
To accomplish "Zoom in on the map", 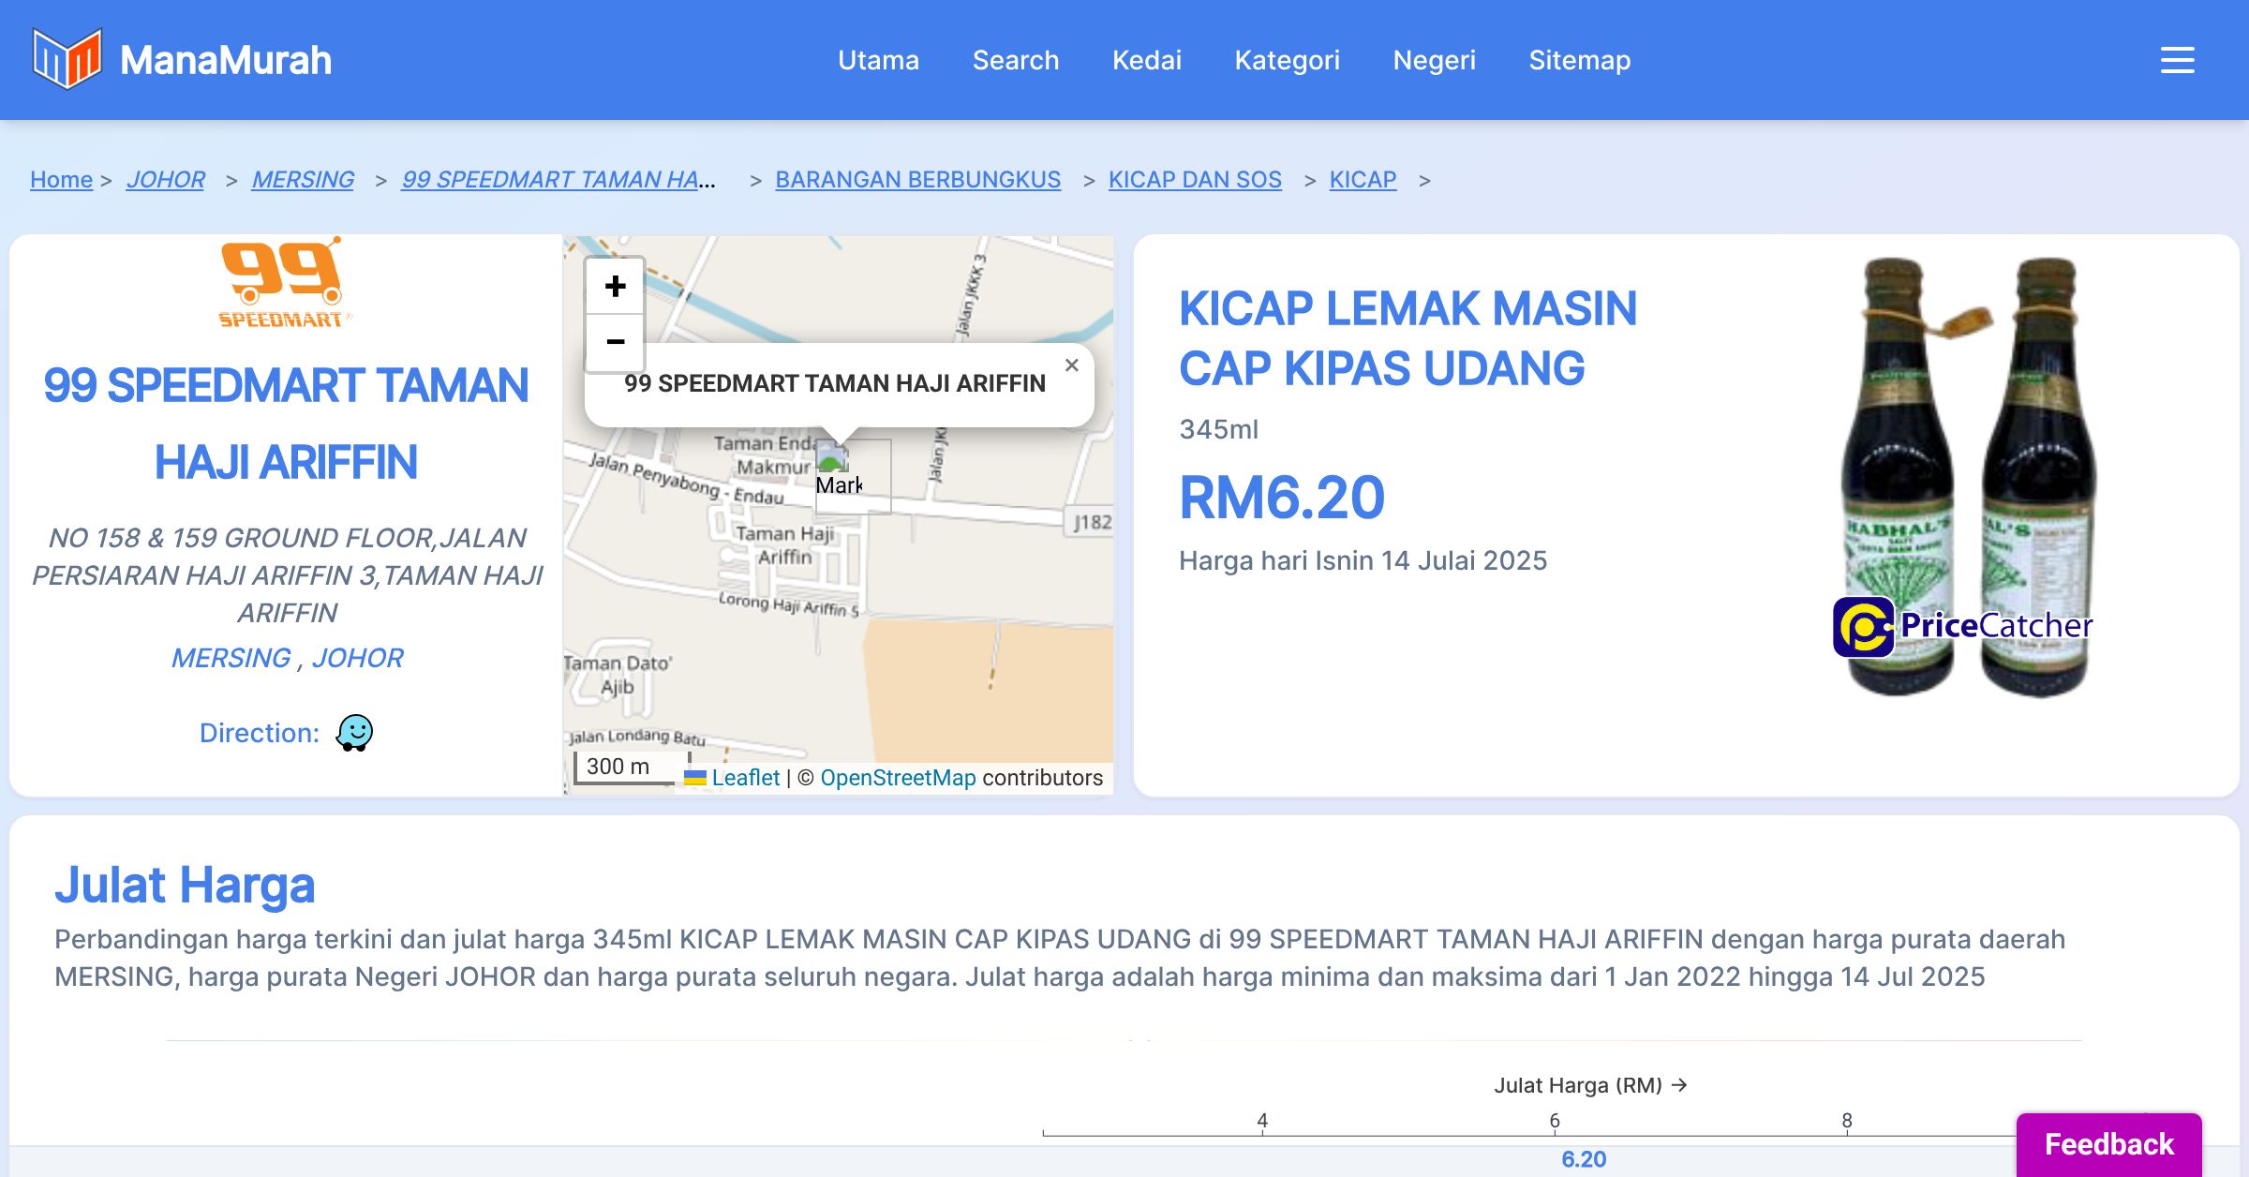I will (615, 287).
